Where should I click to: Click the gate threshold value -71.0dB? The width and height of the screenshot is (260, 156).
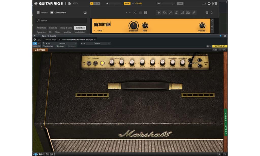[138, 4]
